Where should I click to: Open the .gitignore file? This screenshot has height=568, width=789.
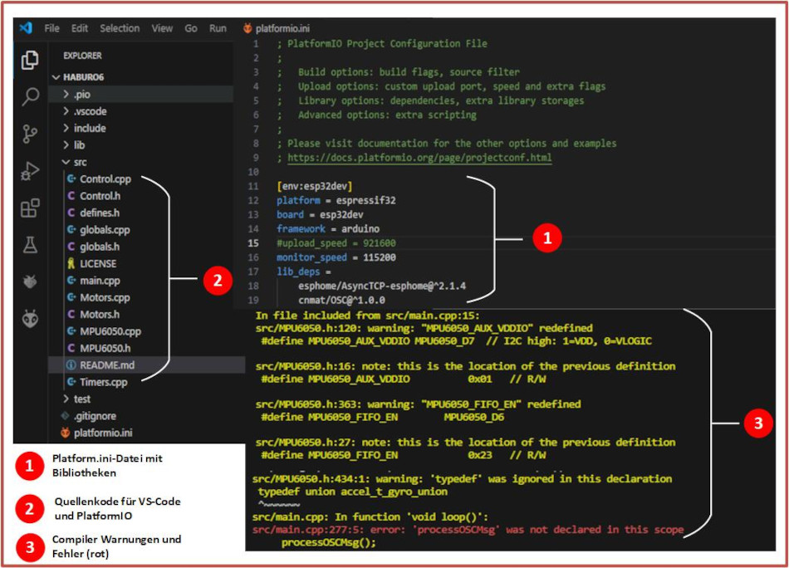pyautogui.click(x=89, y=416)
